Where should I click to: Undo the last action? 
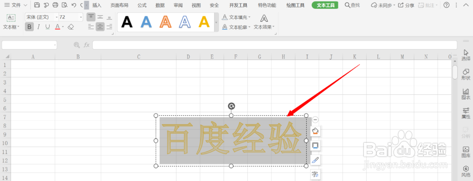(74, 5)
